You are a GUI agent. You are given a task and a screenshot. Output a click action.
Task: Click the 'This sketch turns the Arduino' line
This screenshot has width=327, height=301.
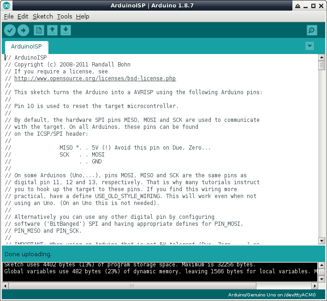click(133, 92)
